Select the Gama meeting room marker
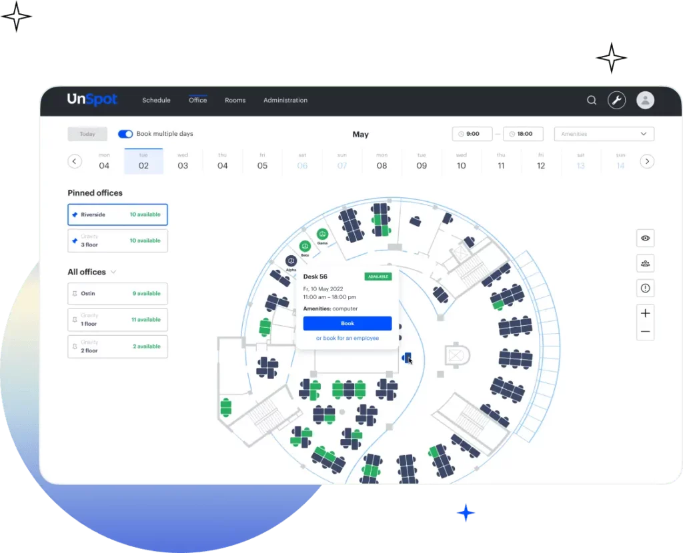This screenshot has height=553, width=683. [x=322, y=234]
